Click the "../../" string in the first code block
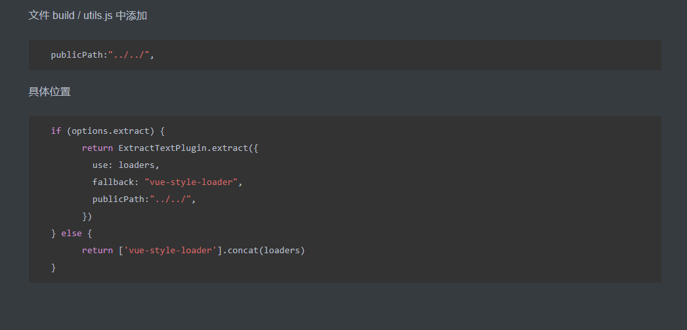Screen dimensions: 687x330 pyautogui.click(x=129, y=55)
